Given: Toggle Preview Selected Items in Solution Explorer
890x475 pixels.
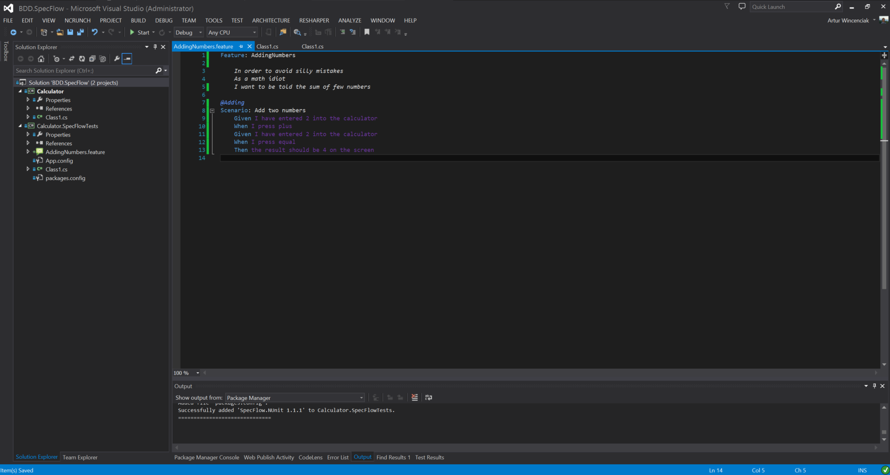Looking at the screenshot, I should tap(127, 59).
